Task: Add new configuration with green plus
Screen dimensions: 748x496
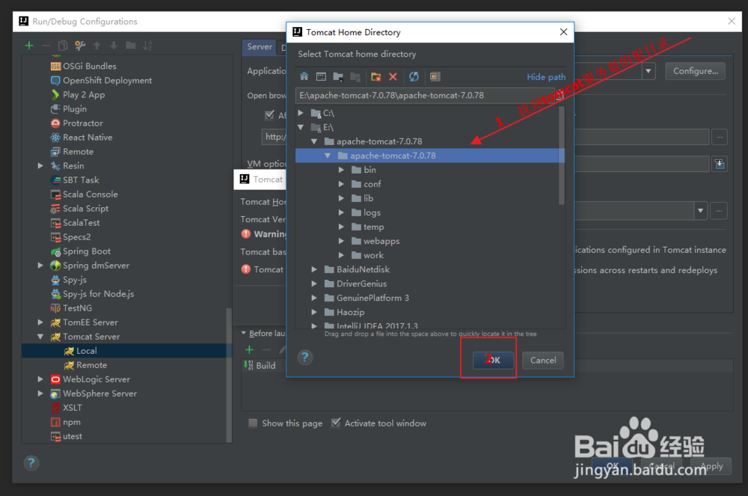Action: (x=29, y=46)
